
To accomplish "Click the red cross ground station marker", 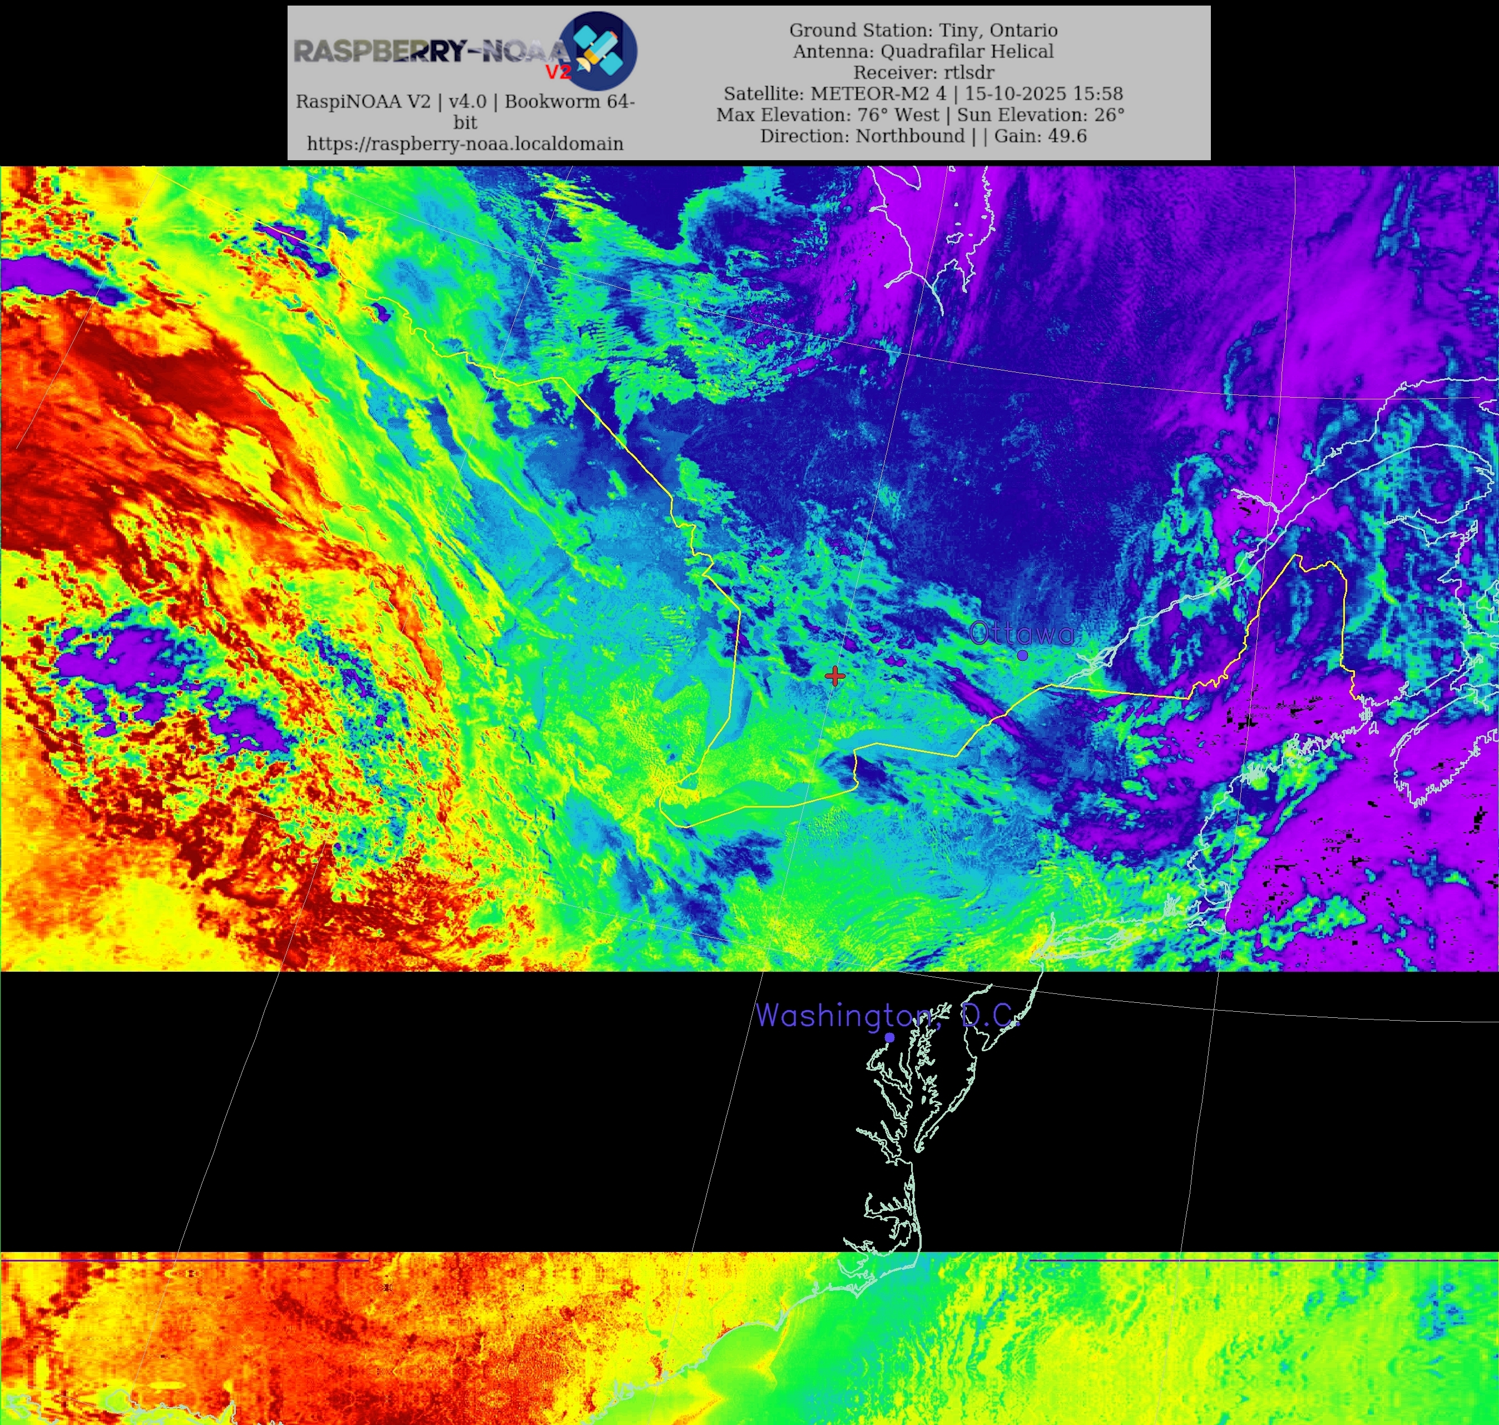I will [x=835, y=676].
